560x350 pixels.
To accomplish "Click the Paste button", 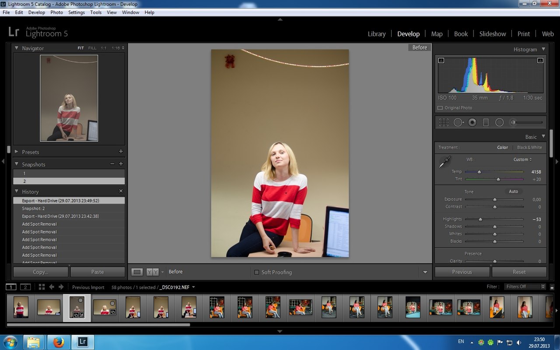I will [98, 272].
